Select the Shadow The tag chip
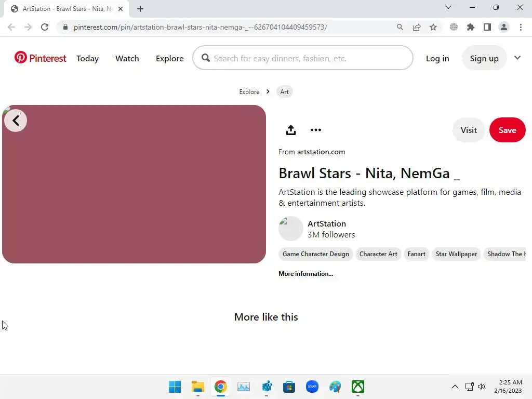 coord(505,254)
